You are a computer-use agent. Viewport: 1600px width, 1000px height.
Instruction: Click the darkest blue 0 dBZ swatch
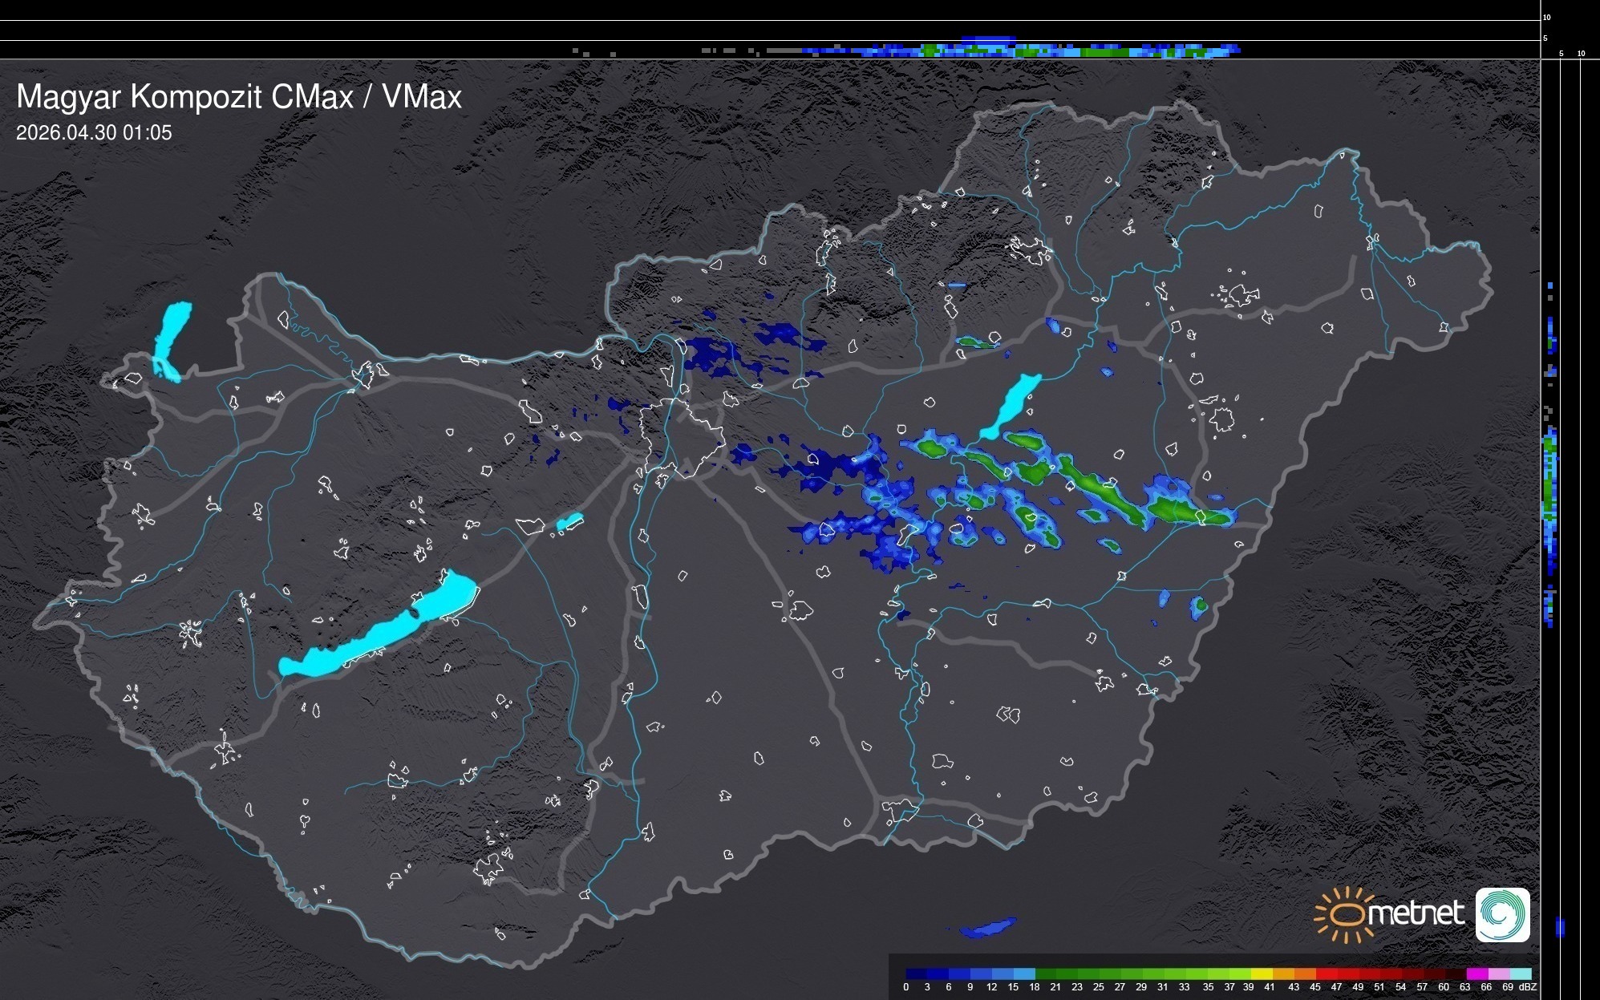click(917, 974)
